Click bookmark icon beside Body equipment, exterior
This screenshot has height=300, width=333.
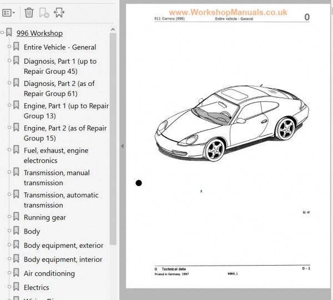[x=16, y=245]
